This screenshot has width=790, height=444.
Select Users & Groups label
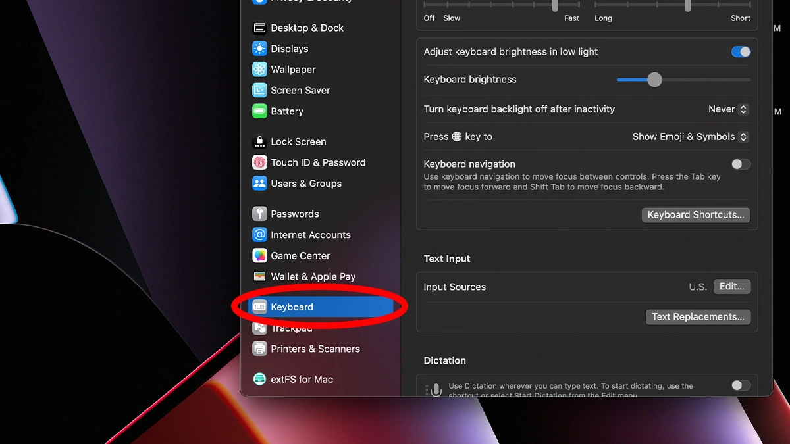306,184
